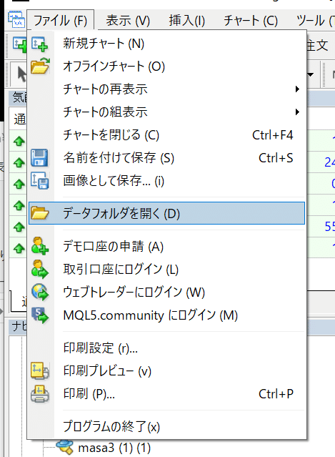Select 取引口座にログイン (L)
335x457 pixels.
pyautogui.click(x=166, y=269)
